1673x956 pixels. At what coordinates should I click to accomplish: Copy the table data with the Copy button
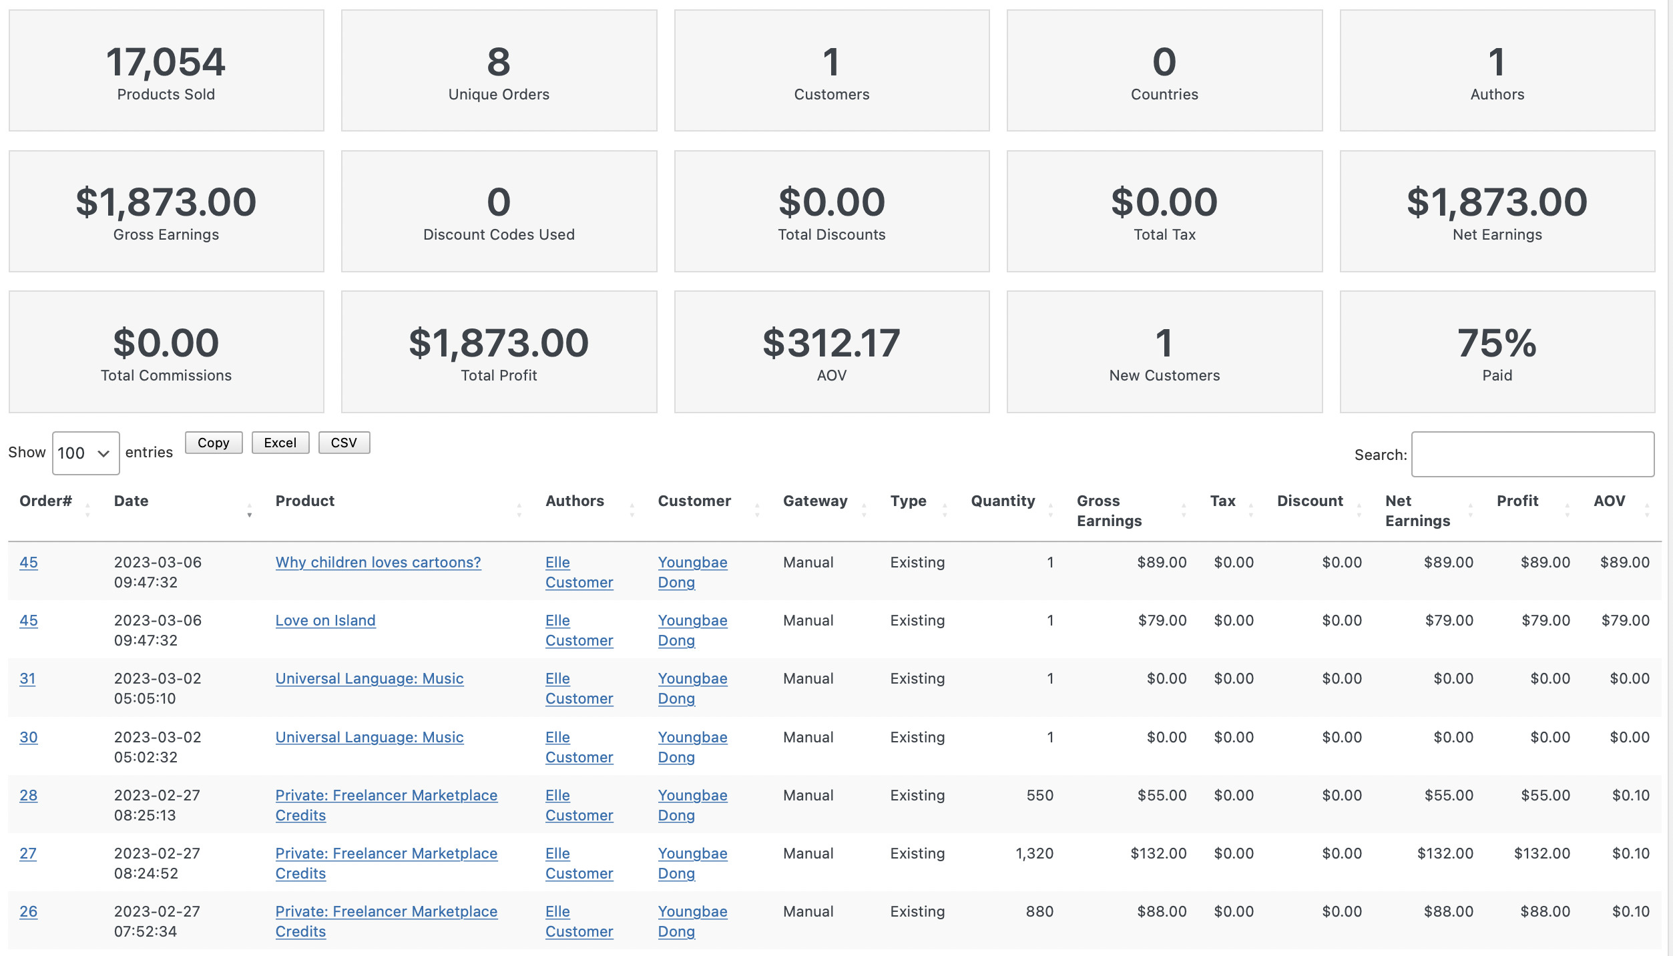(214, 443)
